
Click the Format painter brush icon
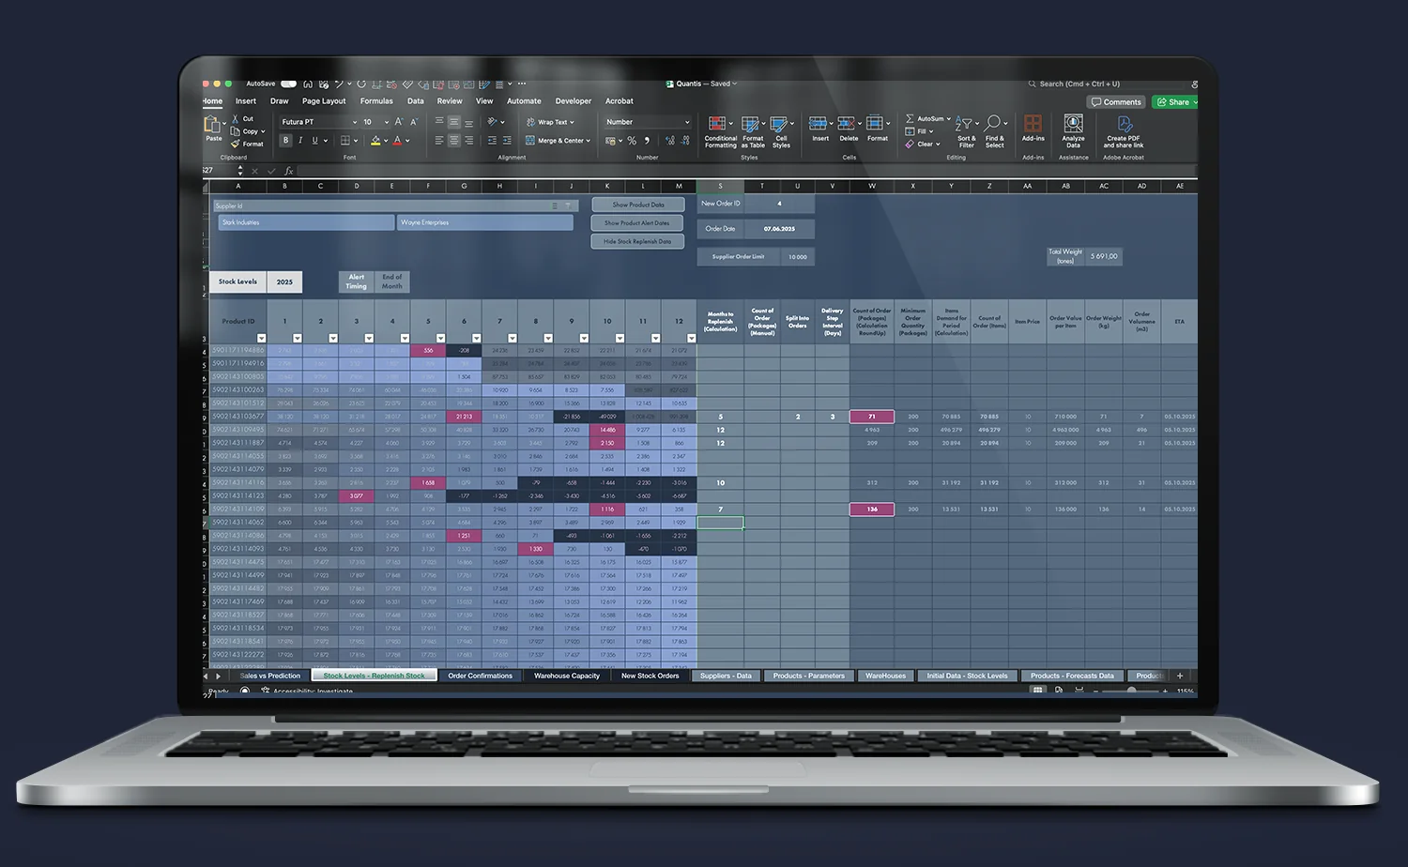click(x=236, y=144)
